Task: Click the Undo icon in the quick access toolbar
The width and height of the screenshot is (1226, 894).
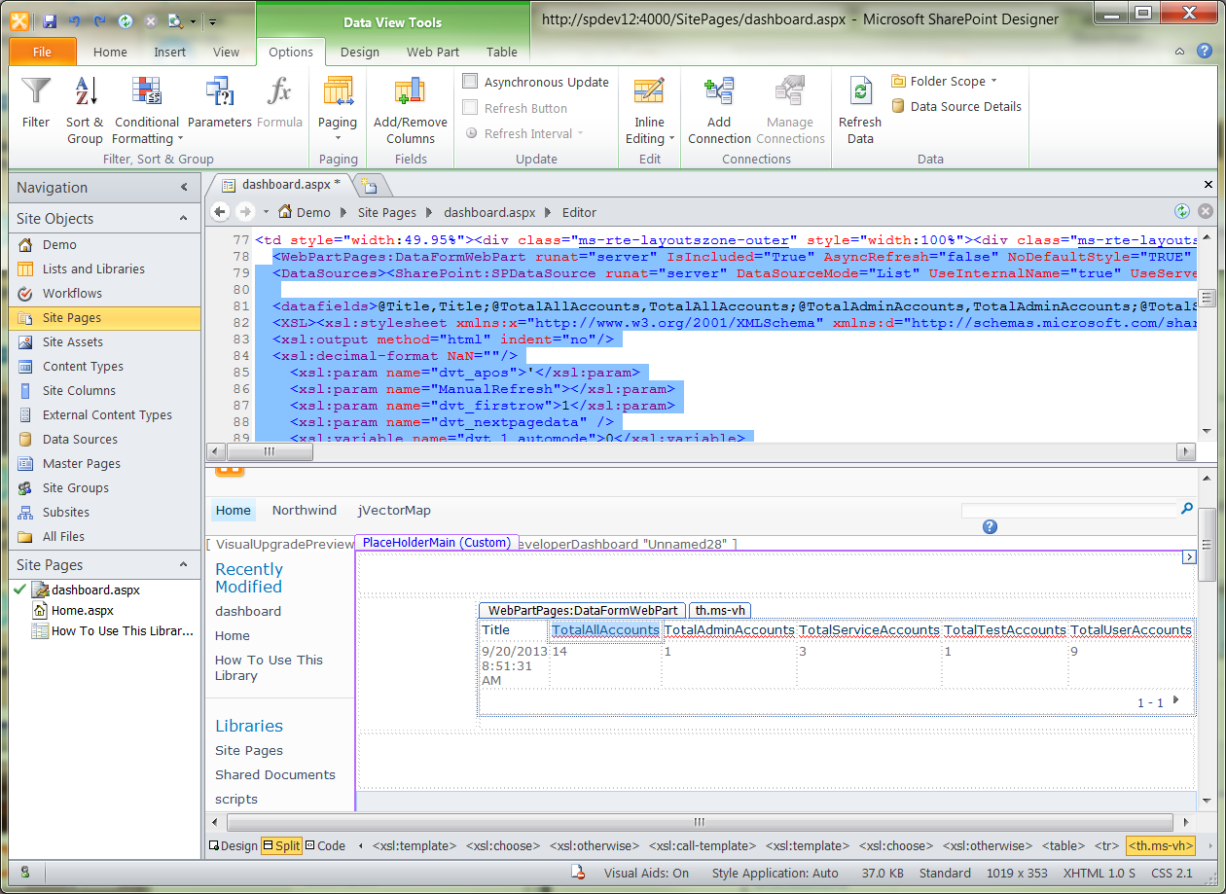Action: coord(75,20)
